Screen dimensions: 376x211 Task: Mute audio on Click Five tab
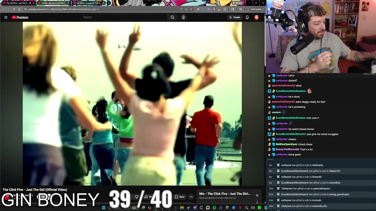coord(30,3)
